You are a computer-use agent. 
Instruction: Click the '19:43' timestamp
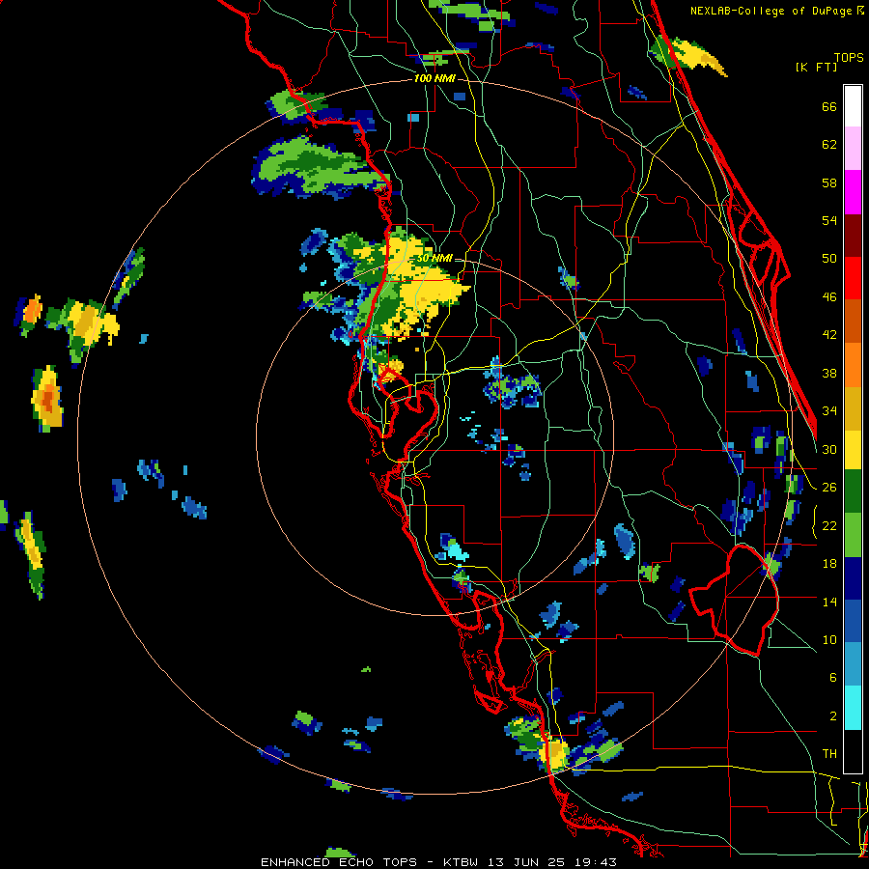click(x=595, y=862)
